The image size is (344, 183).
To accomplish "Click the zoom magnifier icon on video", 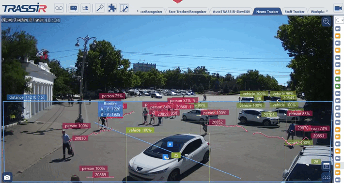I will [x=326, y=21].
